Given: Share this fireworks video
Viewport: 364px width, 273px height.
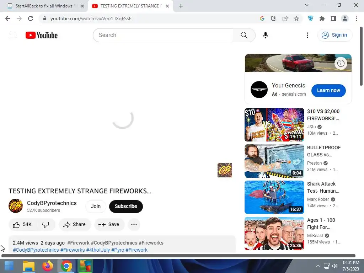Looking at the screenshot, I should click(75, 225).
